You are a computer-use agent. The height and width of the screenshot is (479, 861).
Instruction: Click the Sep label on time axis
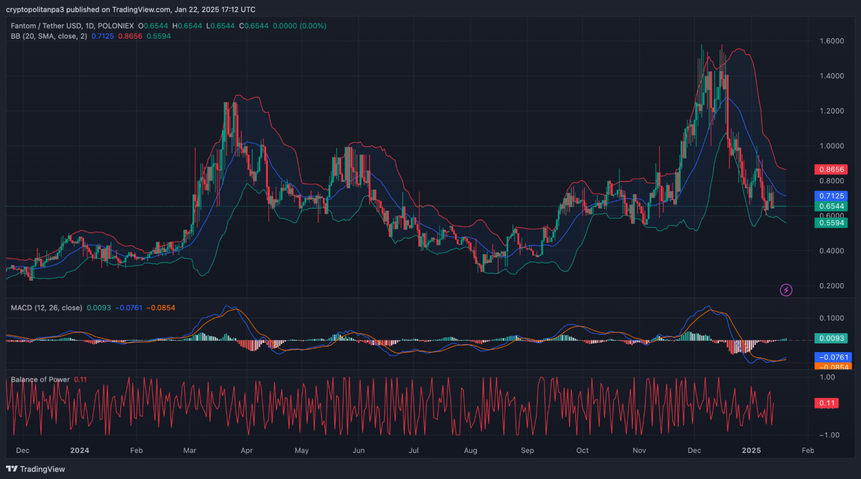point(527,450)
